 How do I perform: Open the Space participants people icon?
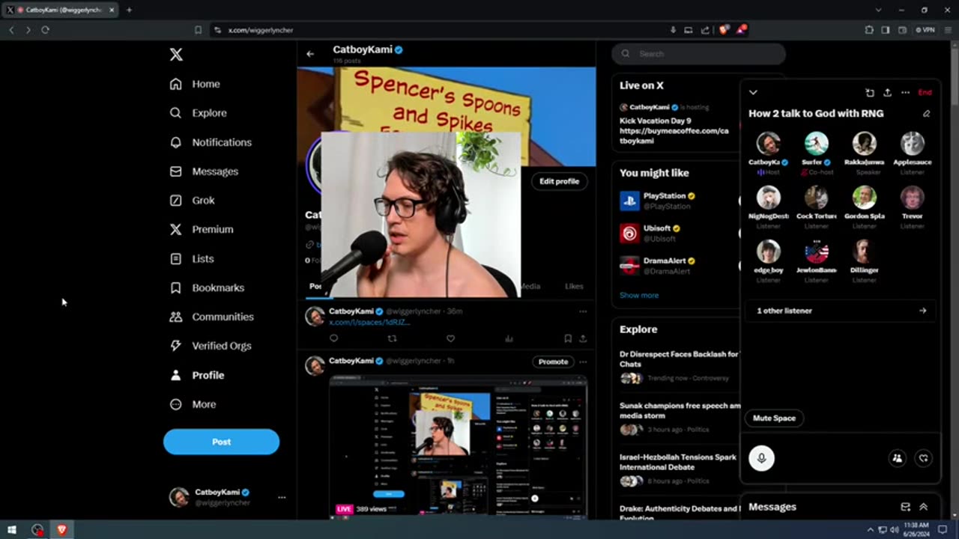point(897,458)
